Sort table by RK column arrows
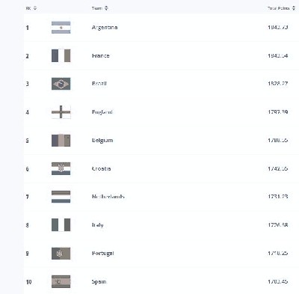This screenshot has width=299, height=294. coord(35,8)
